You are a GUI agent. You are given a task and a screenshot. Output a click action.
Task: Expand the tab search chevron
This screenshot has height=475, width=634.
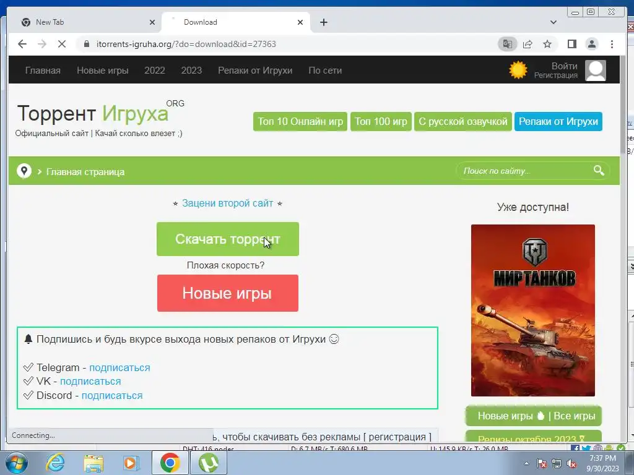point(554,22)
